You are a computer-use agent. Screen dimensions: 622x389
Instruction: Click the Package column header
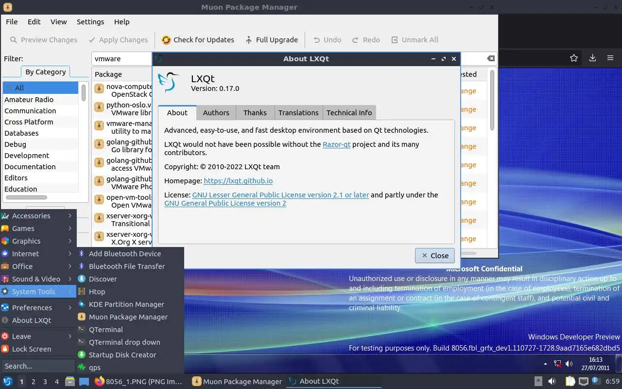click(x=122, y=74)
